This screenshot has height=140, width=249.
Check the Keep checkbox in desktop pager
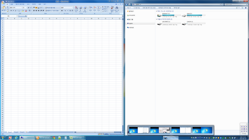(x=242, y=134)
